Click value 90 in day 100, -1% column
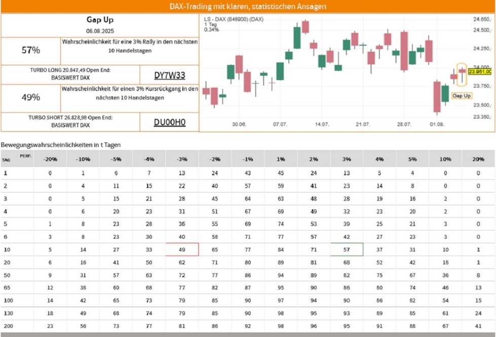The height and width of the screenshot is (337, 496). [x=248, y=301]
